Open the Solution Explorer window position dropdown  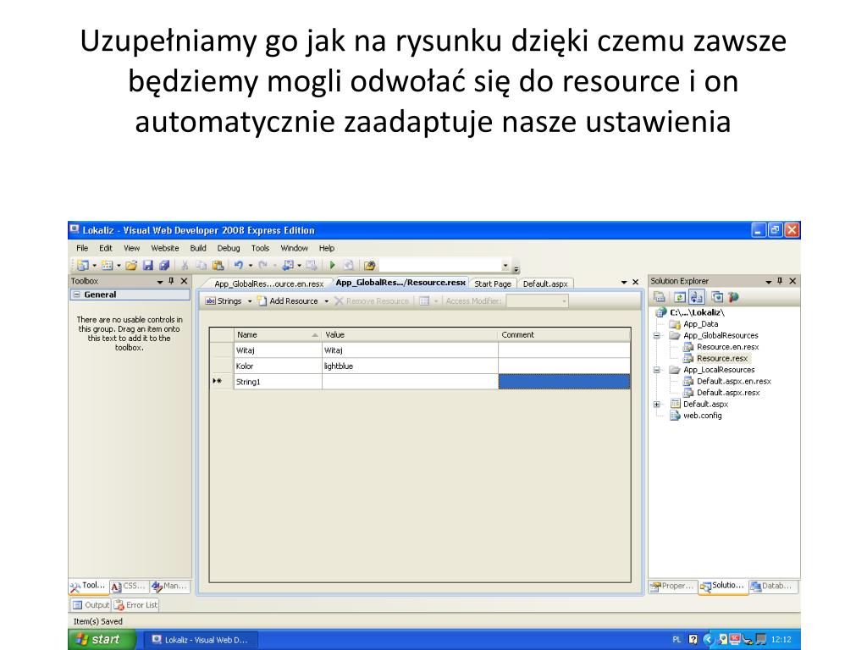tap(768, 281)
